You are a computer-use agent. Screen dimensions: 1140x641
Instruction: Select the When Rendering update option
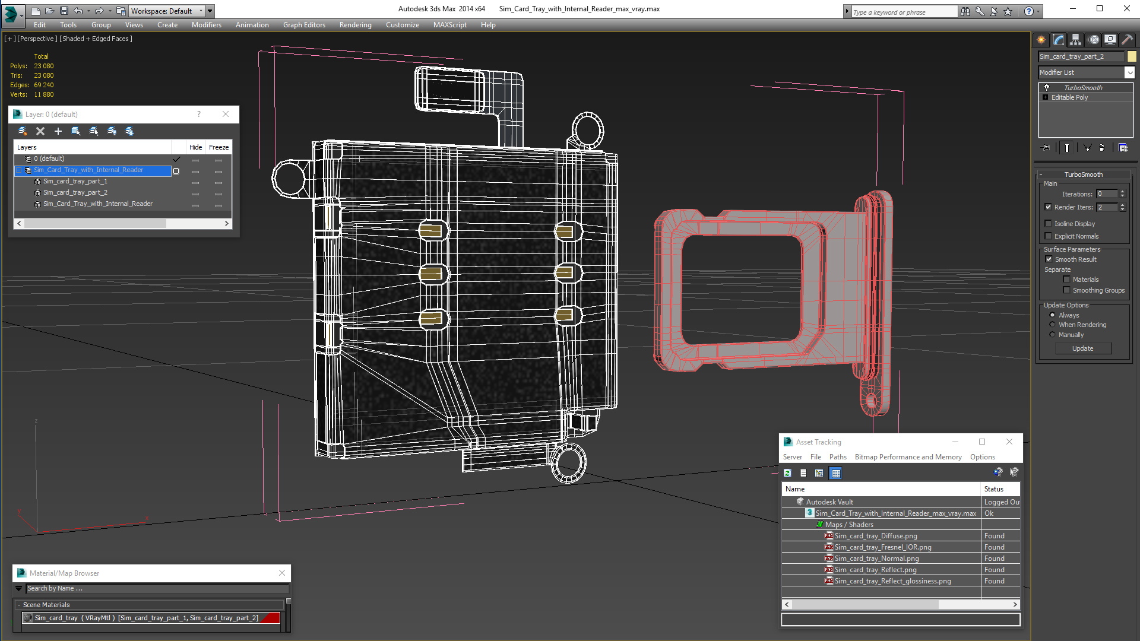1053,325
